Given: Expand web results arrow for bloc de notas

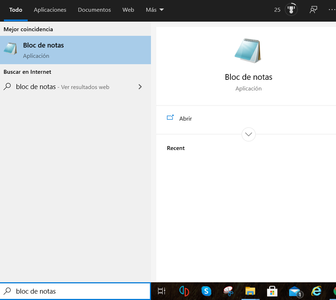Looking at the screenshot, I should [x=140, y=87].
